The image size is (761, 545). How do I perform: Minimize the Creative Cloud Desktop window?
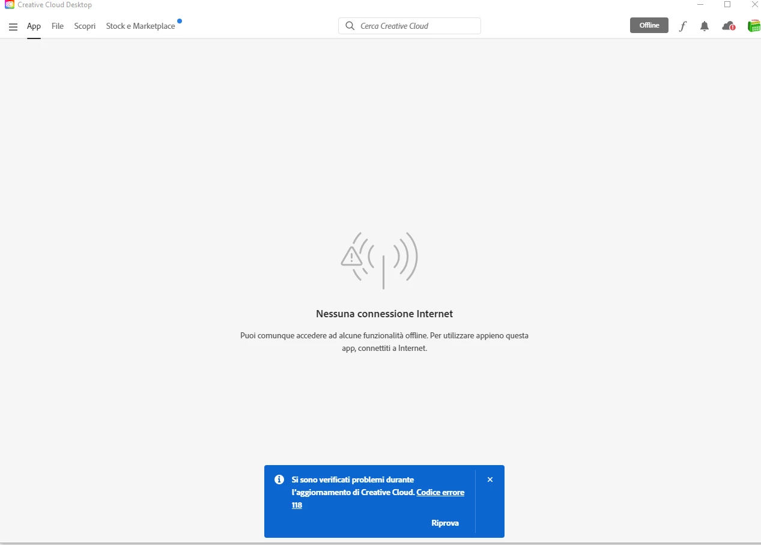point(700,5)
